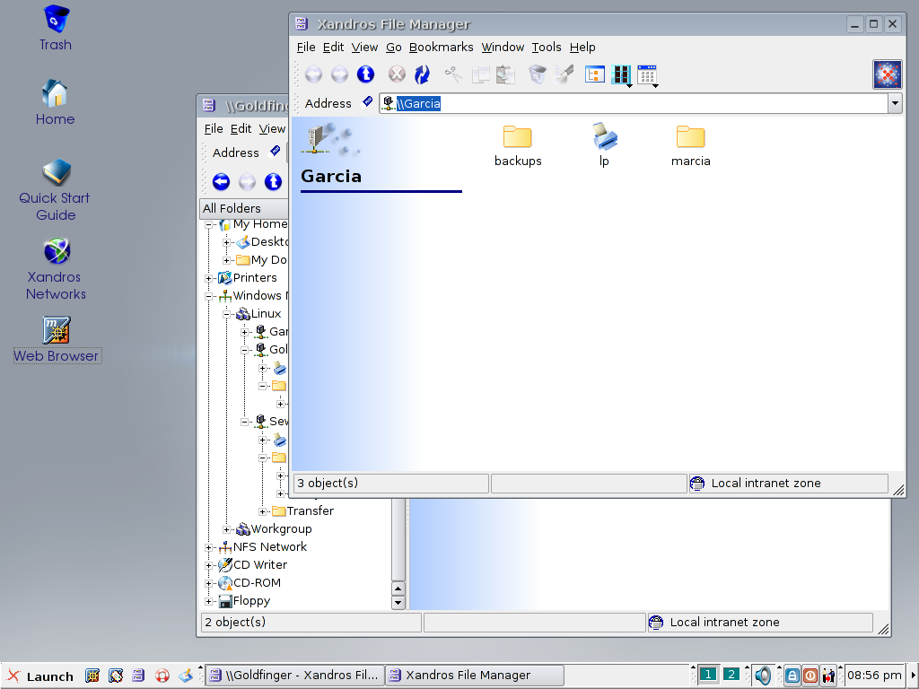Click the Reload icon in front window toolbar
The image size is (919, 689).
pyautogui.click(x=422, y=74)
